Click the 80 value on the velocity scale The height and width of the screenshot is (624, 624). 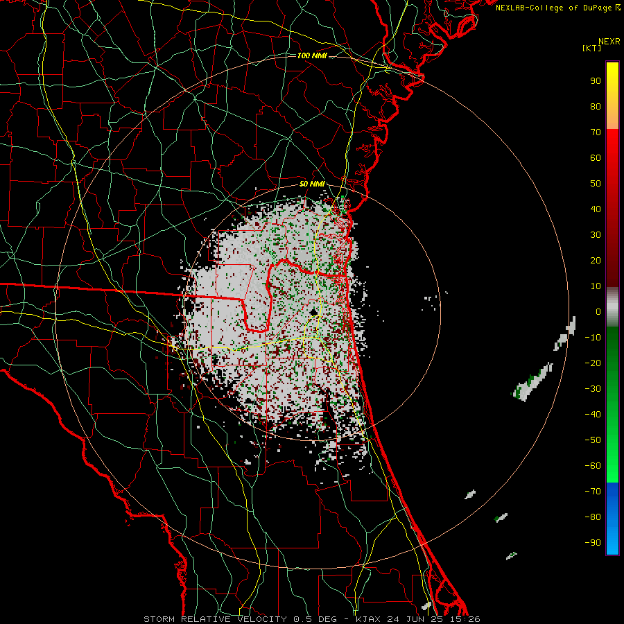point(596,106)
